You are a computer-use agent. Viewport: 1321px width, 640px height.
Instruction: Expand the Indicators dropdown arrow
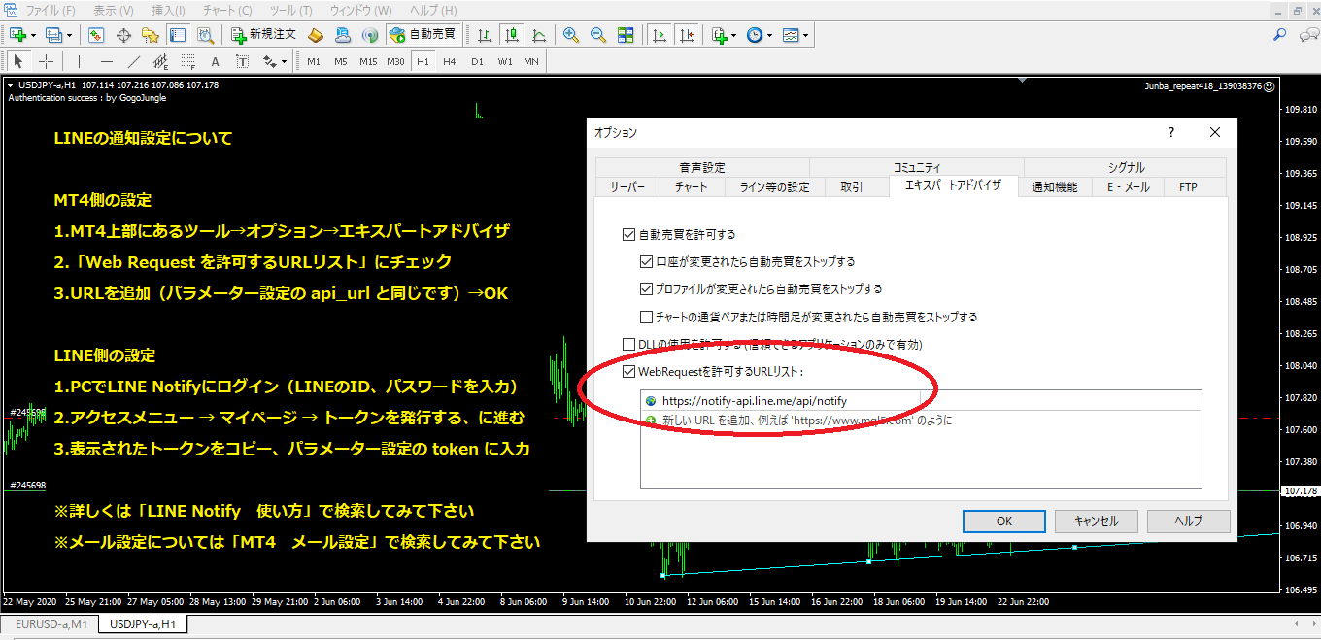click(734, 35)
